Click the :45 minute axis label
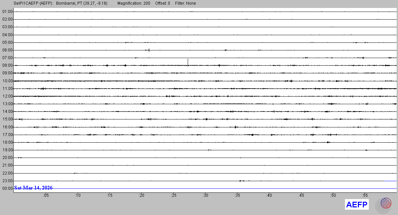The image size is (398, 215). [x=301, y=195]
